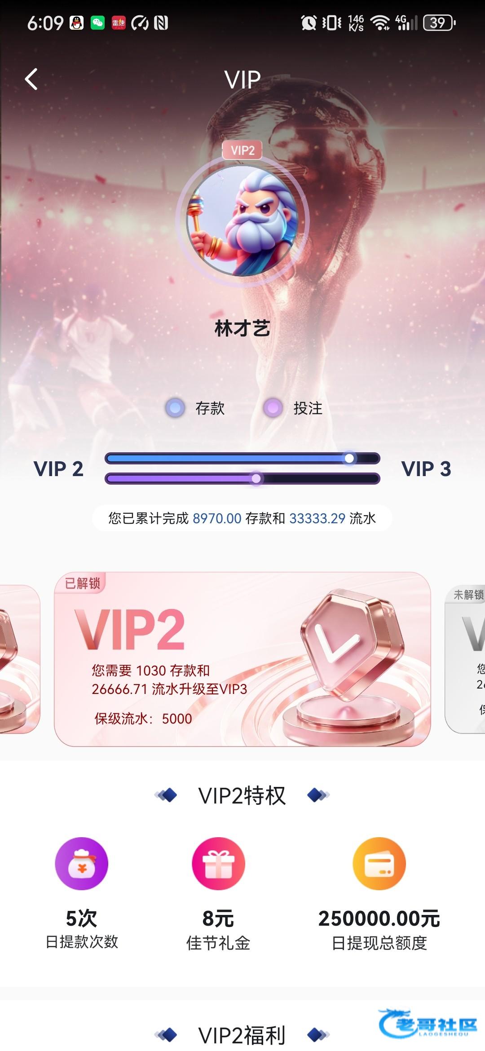
Task: Tap the blue deposit progress bar knob
Action: click(x=349, y=458)
